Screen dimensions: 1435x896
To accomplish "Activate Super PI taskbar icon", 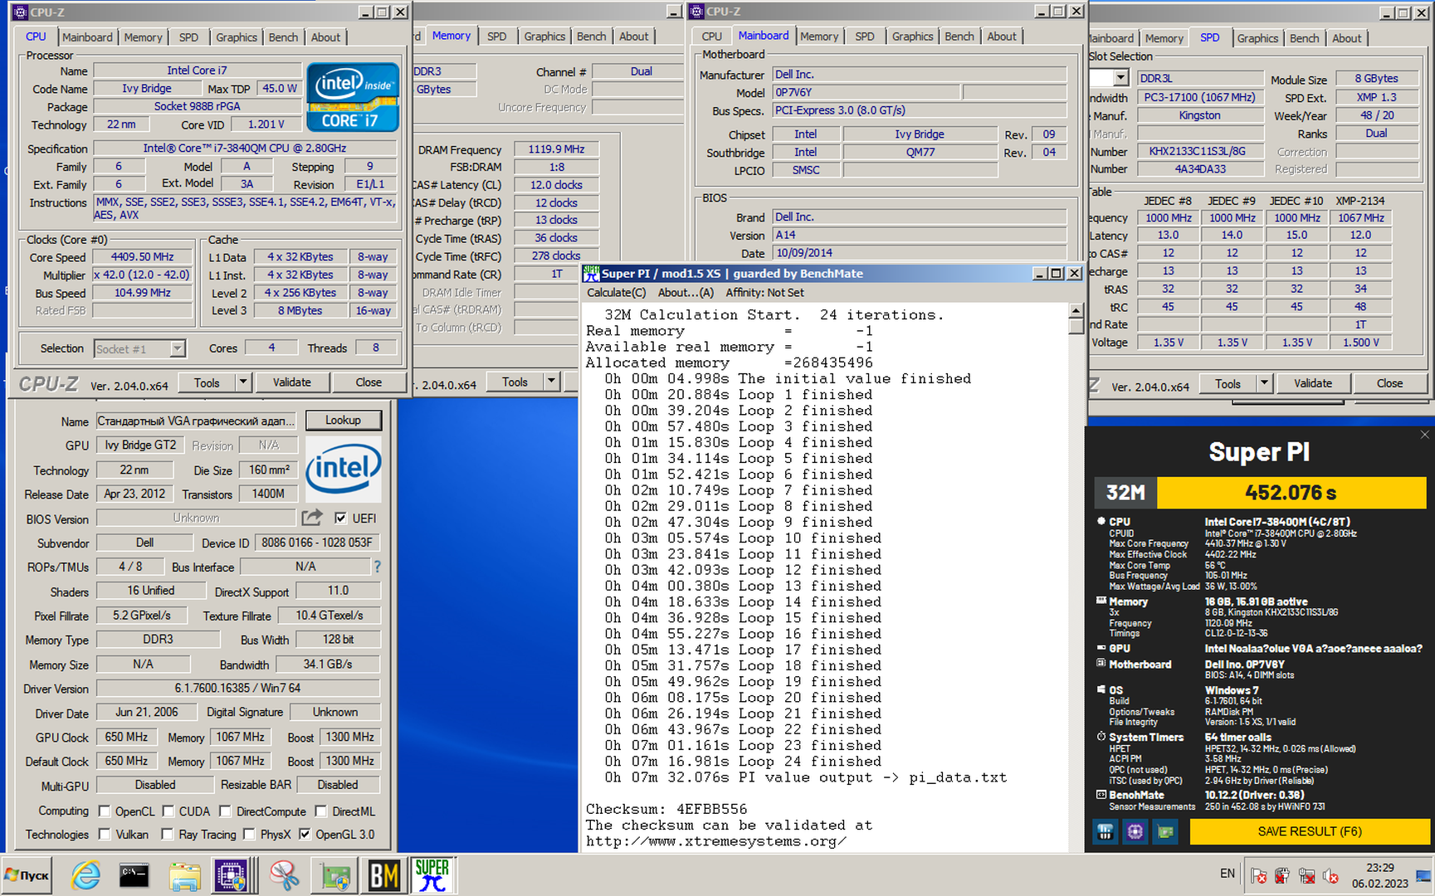I will 432,875.
